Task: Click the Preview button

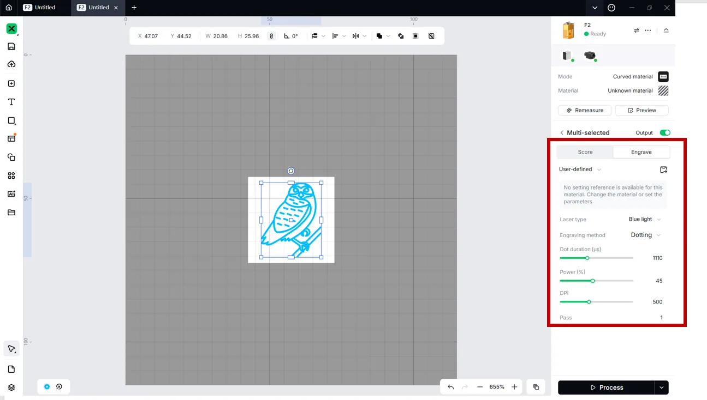Action: pyautogui.click(x=642, y=111)
